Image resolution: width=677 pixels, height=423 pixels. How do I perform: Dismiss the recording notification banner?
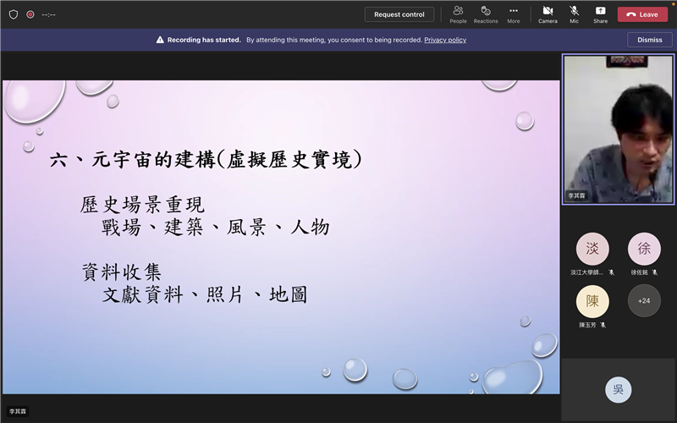649,40
